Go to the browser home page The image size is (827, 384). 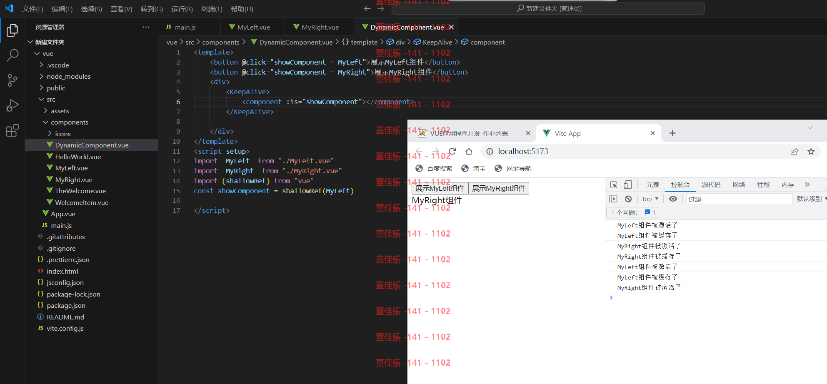click(469, 151)
